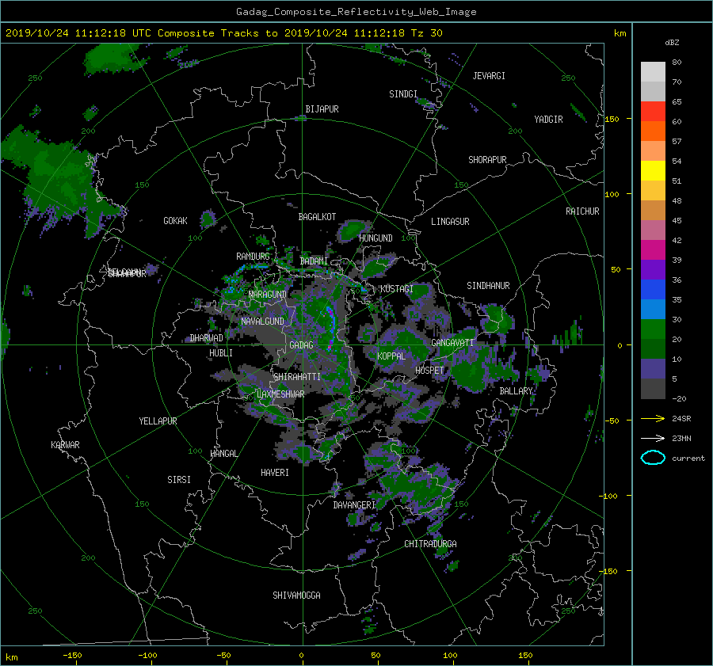Select the SHORAPUR label
This screenshot has height=666, width=713.
click(487, 160)
